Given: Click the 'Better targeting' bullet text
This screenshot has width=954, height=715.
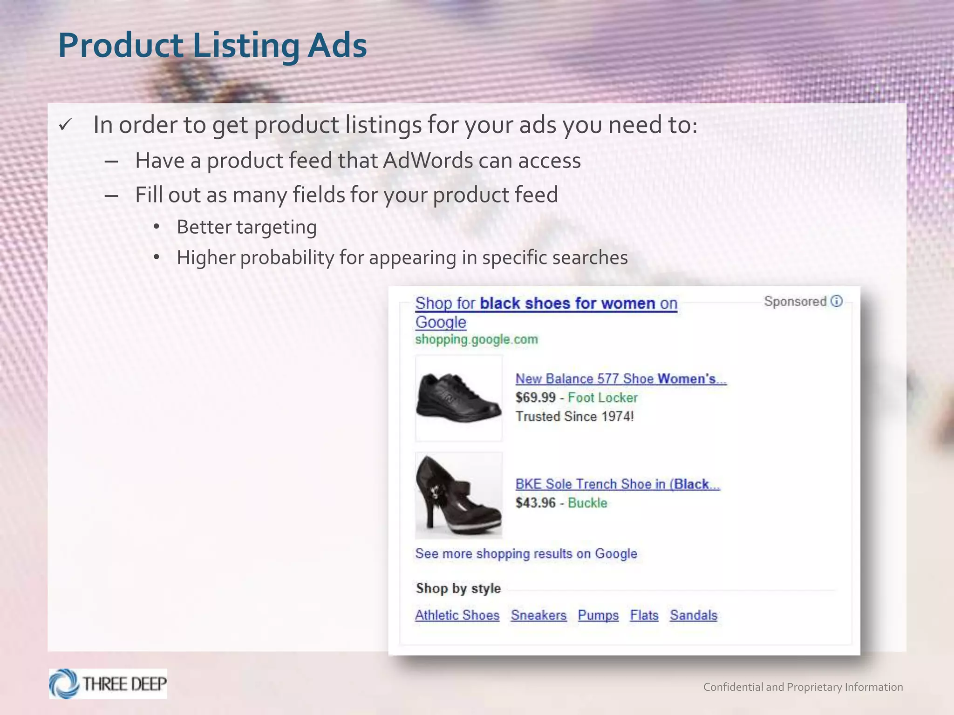Looking at the screenshot, I should pos(246,227).
